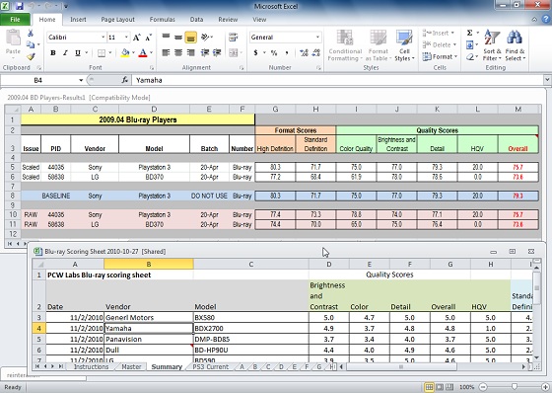Open the General number format dropdown
Image resolution: width=552 pixels, height=393 pixels.
(317, 38)
